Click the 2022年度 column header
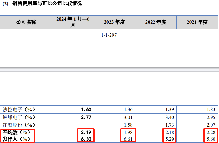The width and height of the screenshot is (219, 143). [x=156, y=22]
